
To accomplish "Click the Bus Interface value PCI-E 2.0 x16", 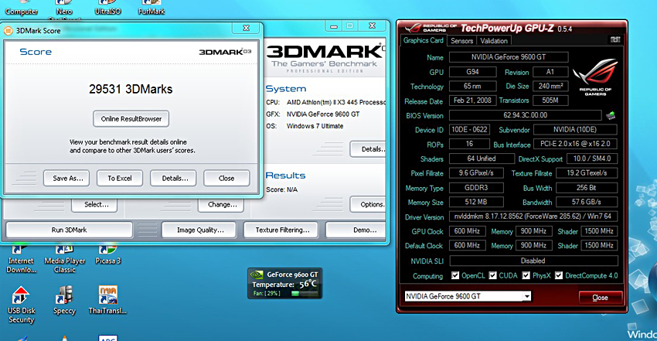I will point(575,144).
